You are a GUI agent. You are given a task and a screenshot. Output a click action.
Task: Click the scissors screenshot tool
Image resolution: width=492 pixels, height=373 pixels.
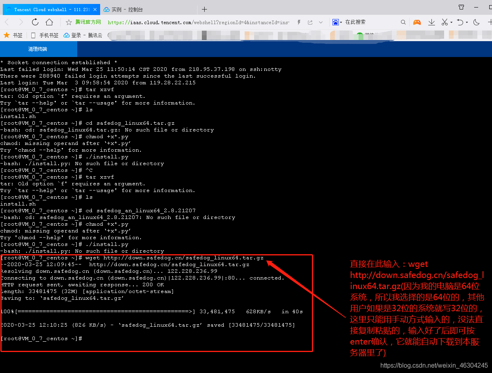(x=445, y=22)
